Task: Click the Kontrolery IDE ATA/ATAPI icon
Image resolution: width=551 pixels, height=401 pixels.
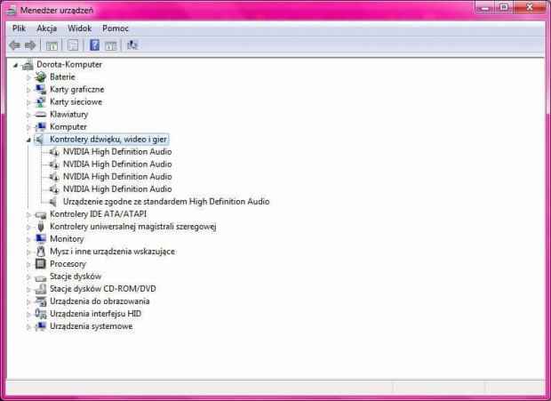Action: tap(41, 214)
